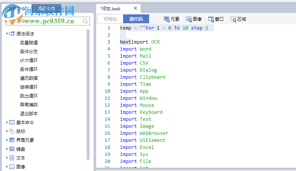The width and height of the screenshot is (296, 171).
Task: Click line number 2 in gutter
Action: 109,35
